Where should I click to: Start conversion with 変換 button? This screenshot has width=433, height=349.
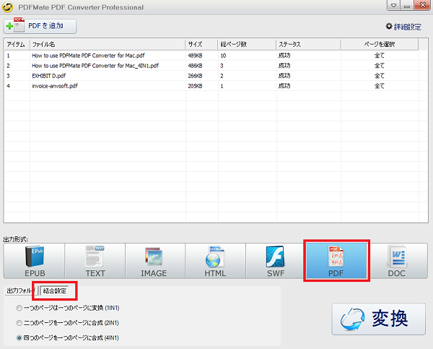click(379, 319)
